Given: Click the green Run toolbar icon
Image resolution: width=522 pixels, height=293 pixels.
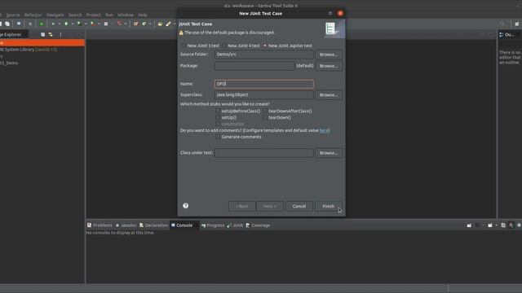Looking at the screenshot, I should pos(66,24).
